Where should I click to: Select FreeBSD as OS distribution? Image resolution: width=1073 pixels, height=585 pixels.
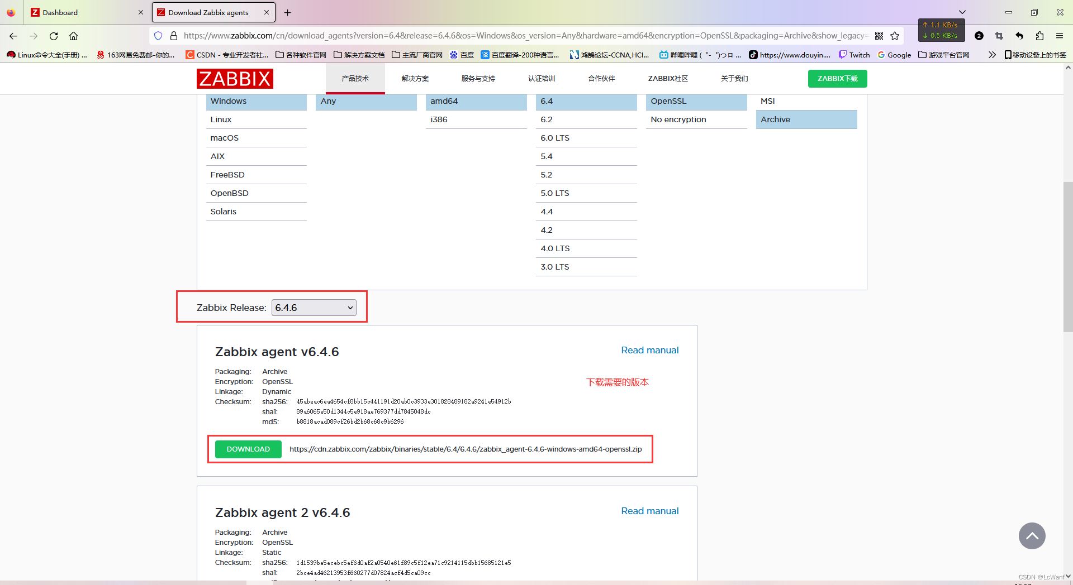[256, 175]
